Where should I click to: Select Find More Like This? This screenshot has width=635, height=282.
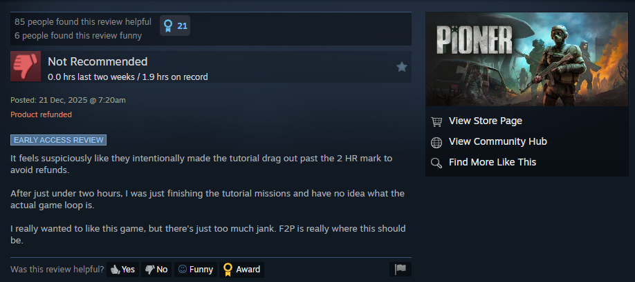pos(493,162)
